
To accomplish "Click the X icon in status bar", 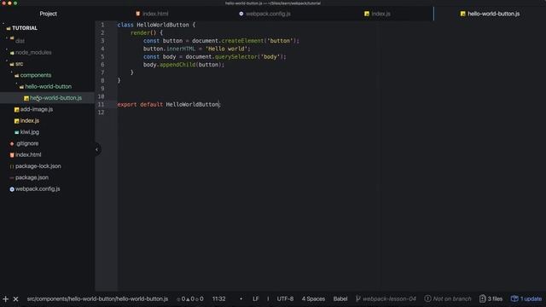I will (15, 299).
